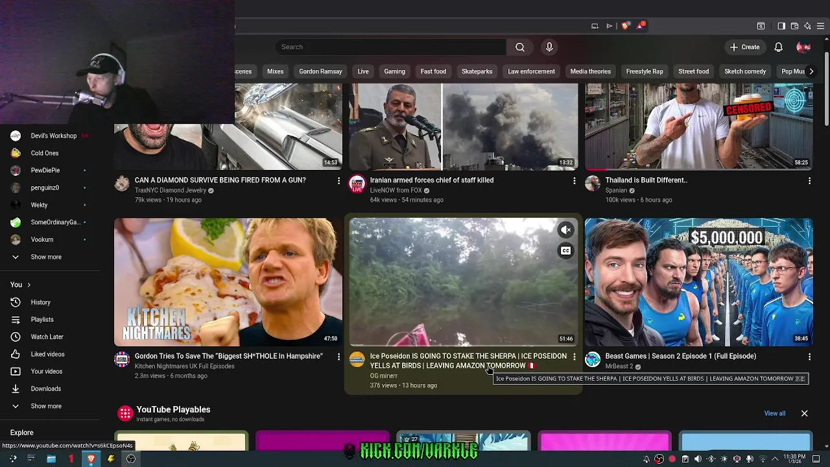Click the Kitchen Nightmares UK channel avatar
830x467 pixels.
coord(122,360)
